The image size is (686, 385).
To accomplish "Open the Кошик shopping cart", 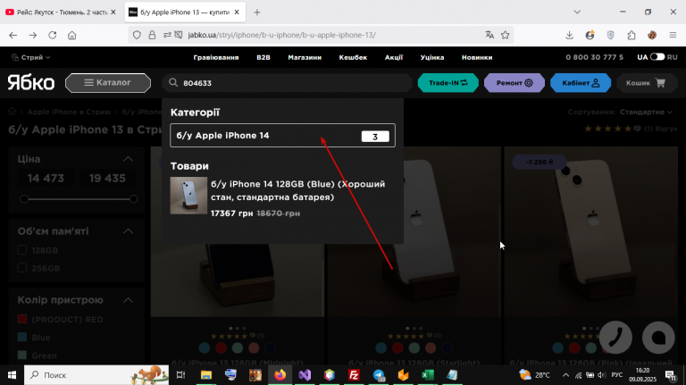I will [646, 83].
